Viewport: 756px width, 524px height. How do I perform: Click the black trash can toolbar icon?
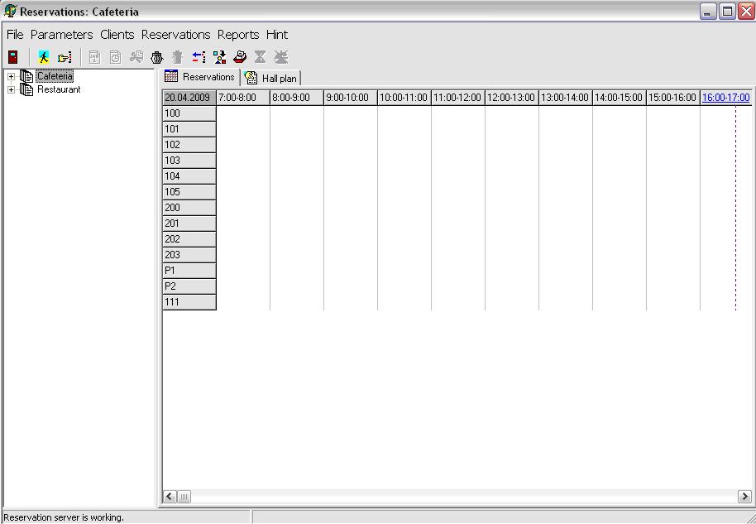tap(157, 57)
